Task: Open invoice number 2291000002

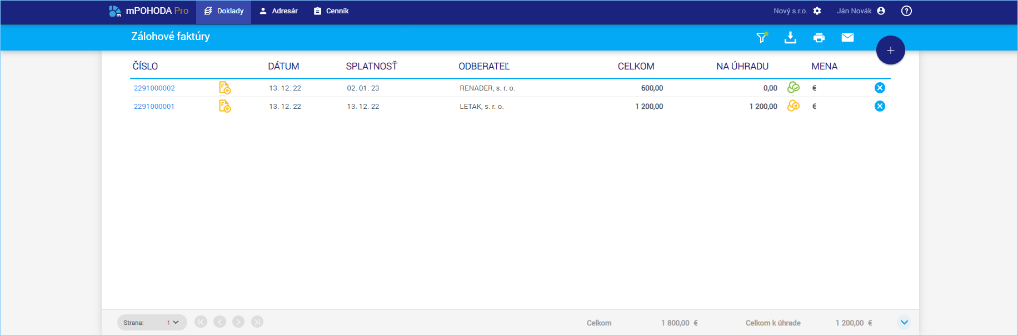Action: pos(154,88)
